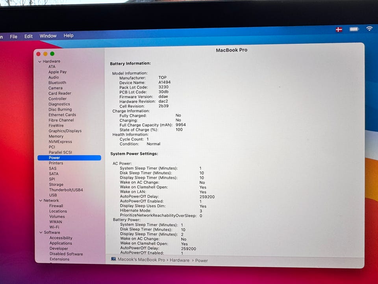Image resolution: width=378 pixels, height=284 pixels.
Task: Select Ethernet Cards in the sidebar
Action: pyautogui.click(x=62, y=115)
